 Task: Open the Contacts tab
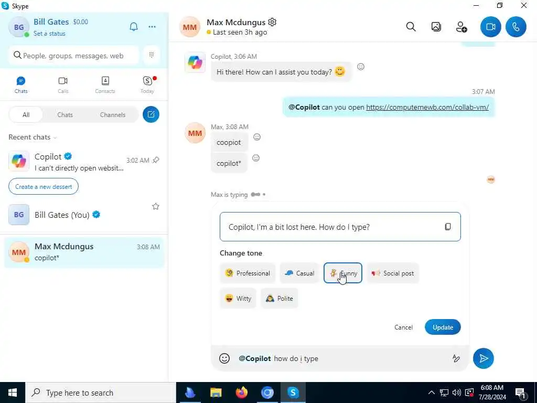point(105,84)
